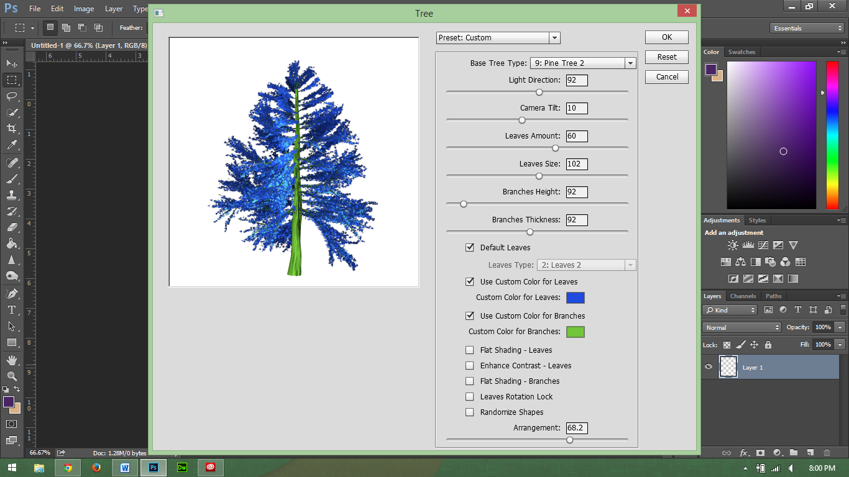This screenshot has height=477, width=849.
Task: Click the Lock transparent pixels icon
Action: (x=727, y=345)
